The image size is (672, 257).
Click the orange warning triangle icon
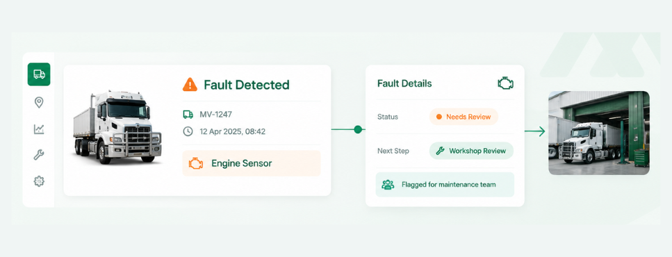(190, 84)
